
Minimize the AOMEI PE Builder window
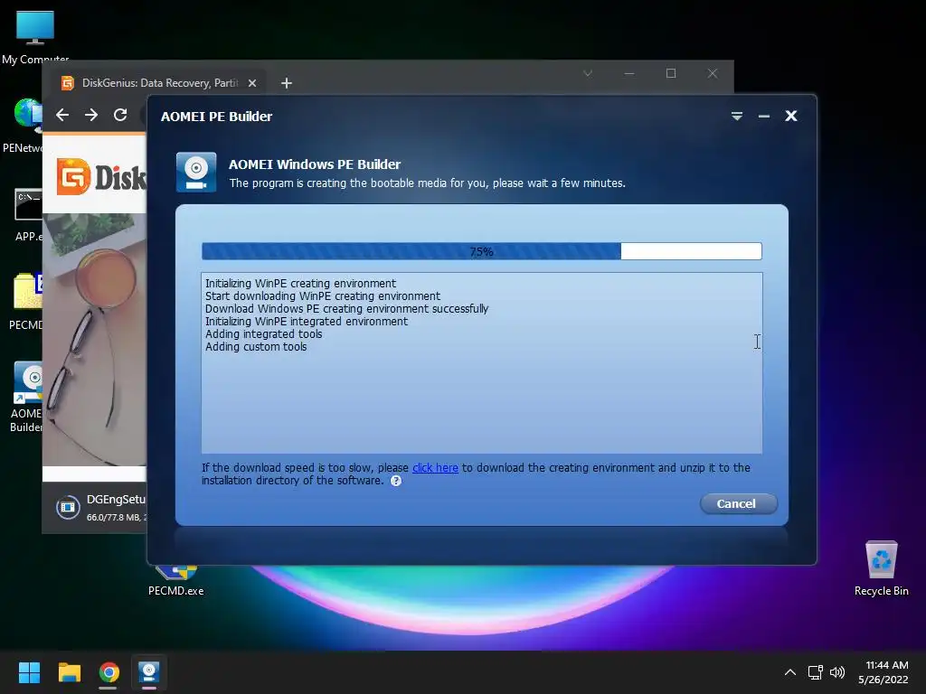[x=763, y=117]
